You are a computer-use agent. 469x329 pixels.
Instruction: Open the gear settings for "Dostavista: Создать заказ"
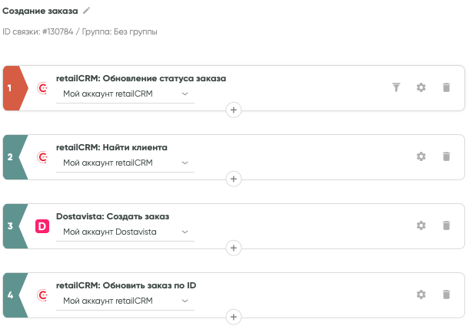click(421, 225)
